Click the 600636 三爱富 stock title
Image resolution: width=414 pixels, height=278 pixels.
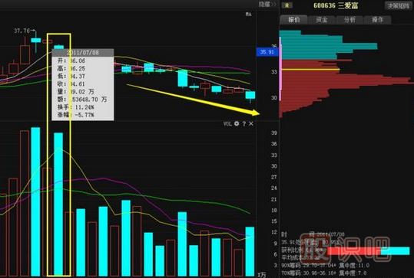[336, 5]
